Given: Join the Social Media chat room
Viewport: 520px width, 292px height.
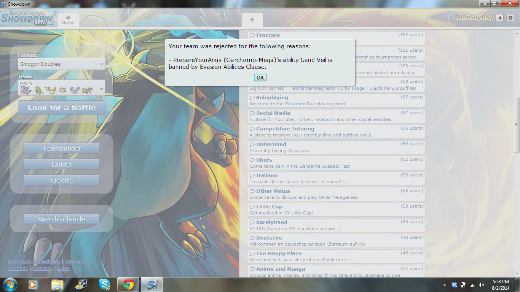Looking at the screenshot, I should tap(336, 116).
